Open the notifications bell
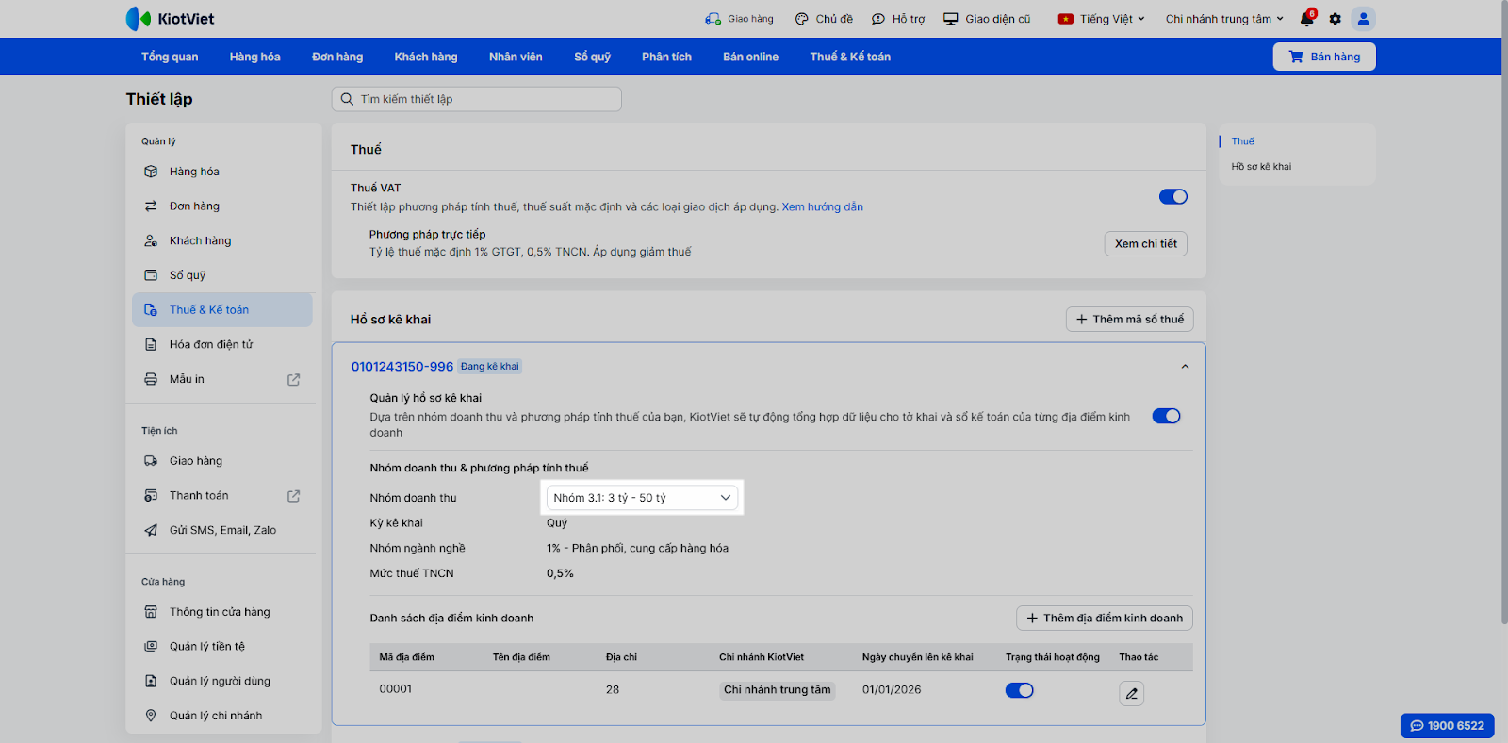Image resolution: width=1508 pixels, height=743 pixels. (1306, 19)
